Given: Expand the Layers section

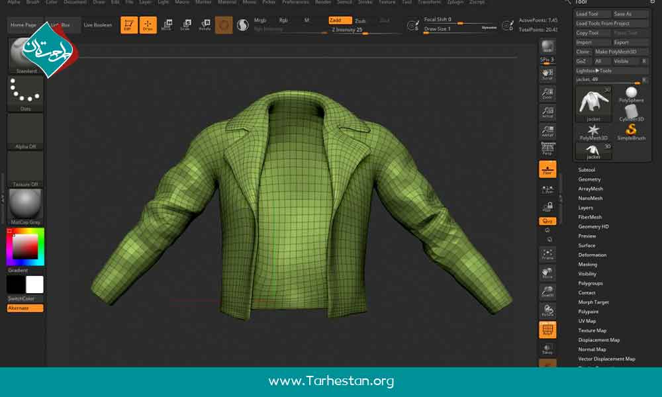Looking at the screenshot, I should (586, 208).
